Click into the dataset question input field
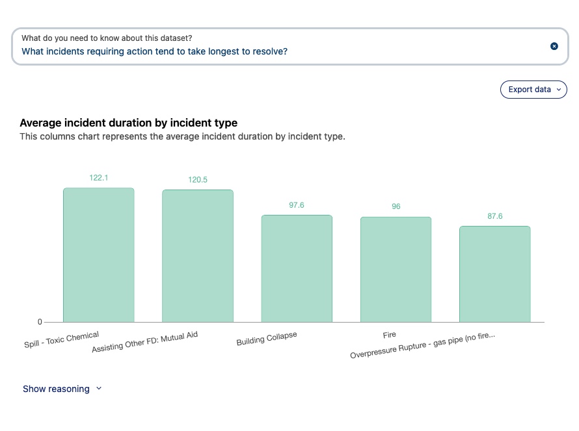The image size is (579, 431). click(280, 51)
